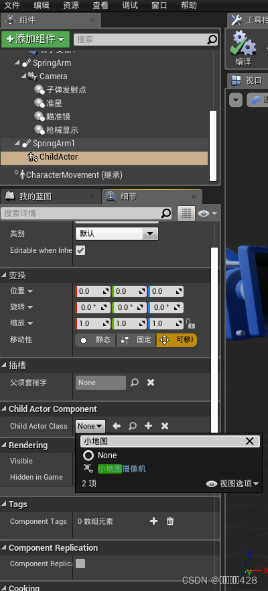268x591 pixels.
Task: Collapse the SpringArm tree node
Action: (17, 62)
